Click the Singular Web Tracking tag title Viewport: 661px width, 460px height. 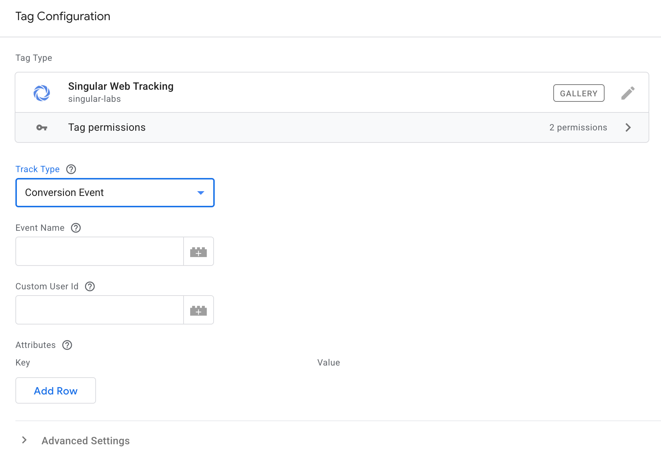tap(121, 86)
